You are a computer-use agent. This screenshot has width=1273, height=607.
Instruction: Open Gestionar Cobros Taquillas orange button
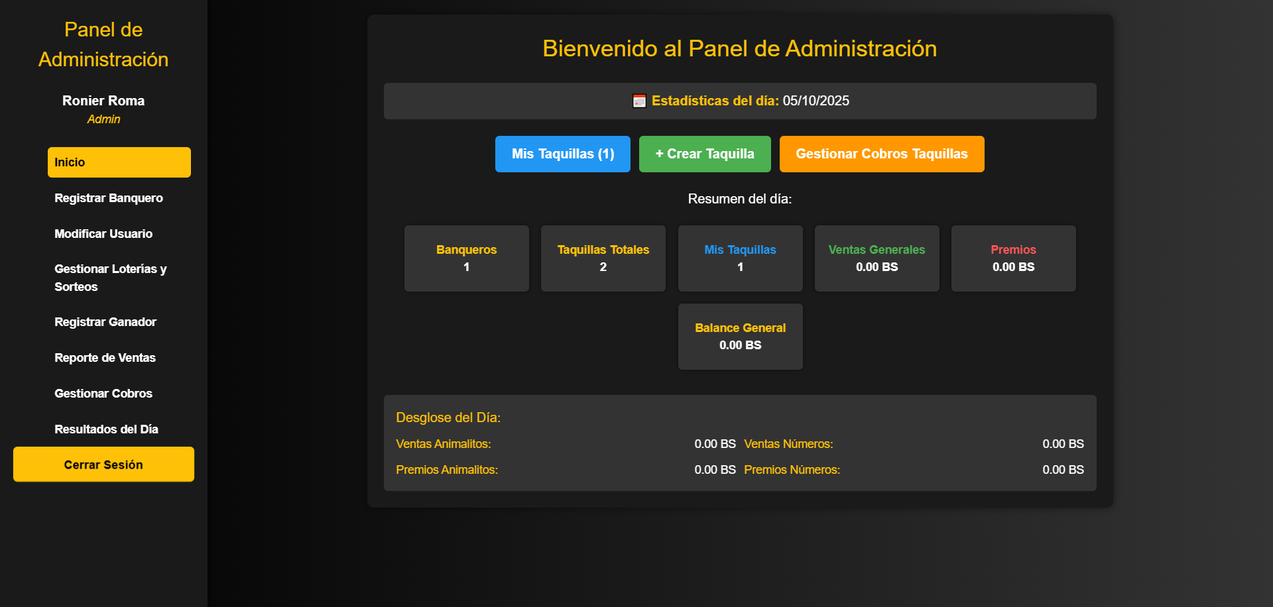click(881, 154)
